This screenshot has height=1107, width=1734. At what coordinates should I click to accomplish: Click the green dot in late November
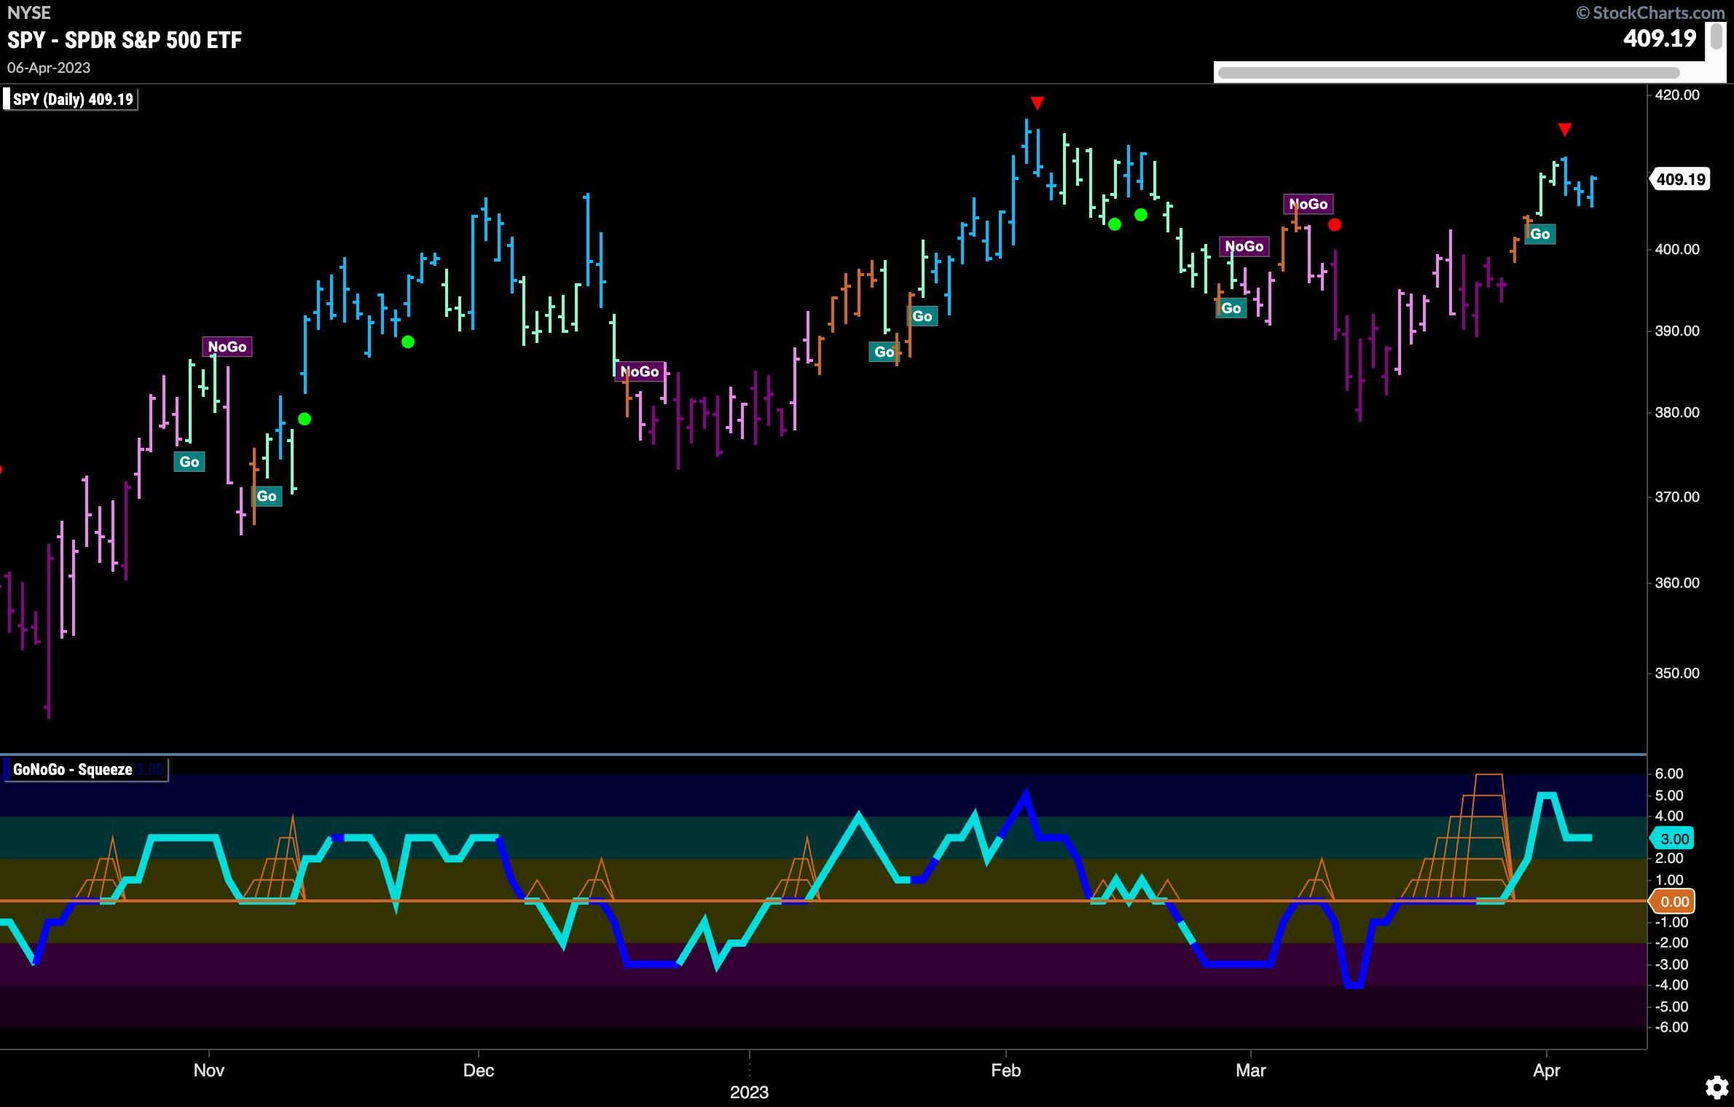click(408, 342)
